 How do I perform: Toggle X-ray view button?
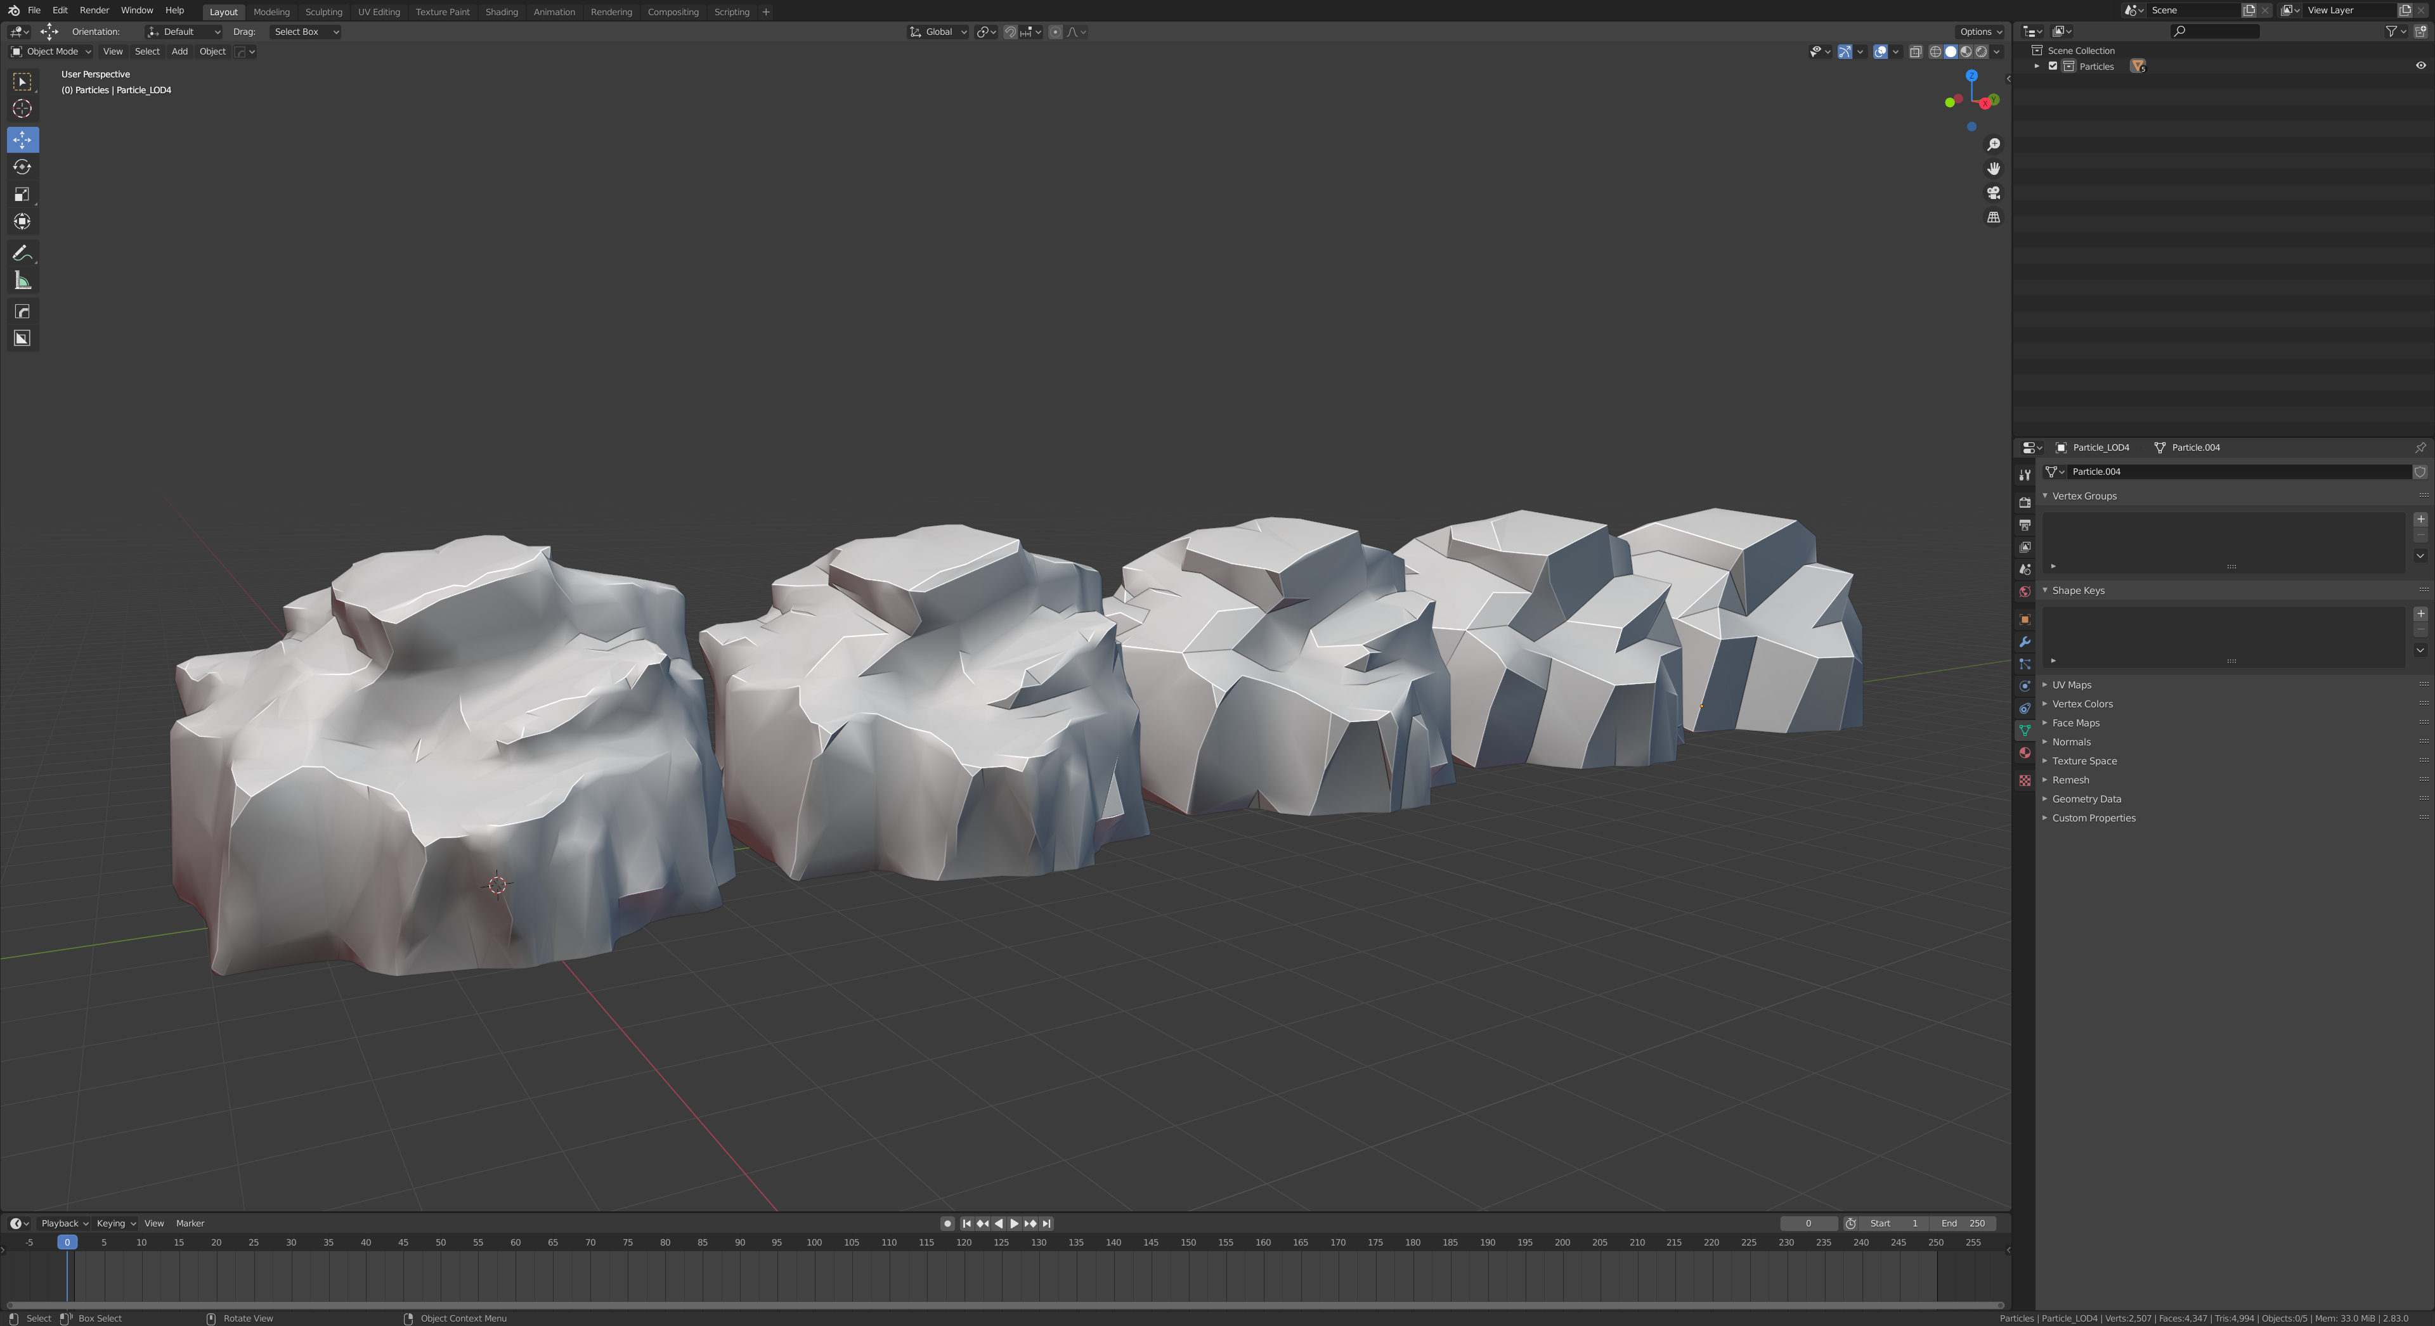tap(1916, 52)
